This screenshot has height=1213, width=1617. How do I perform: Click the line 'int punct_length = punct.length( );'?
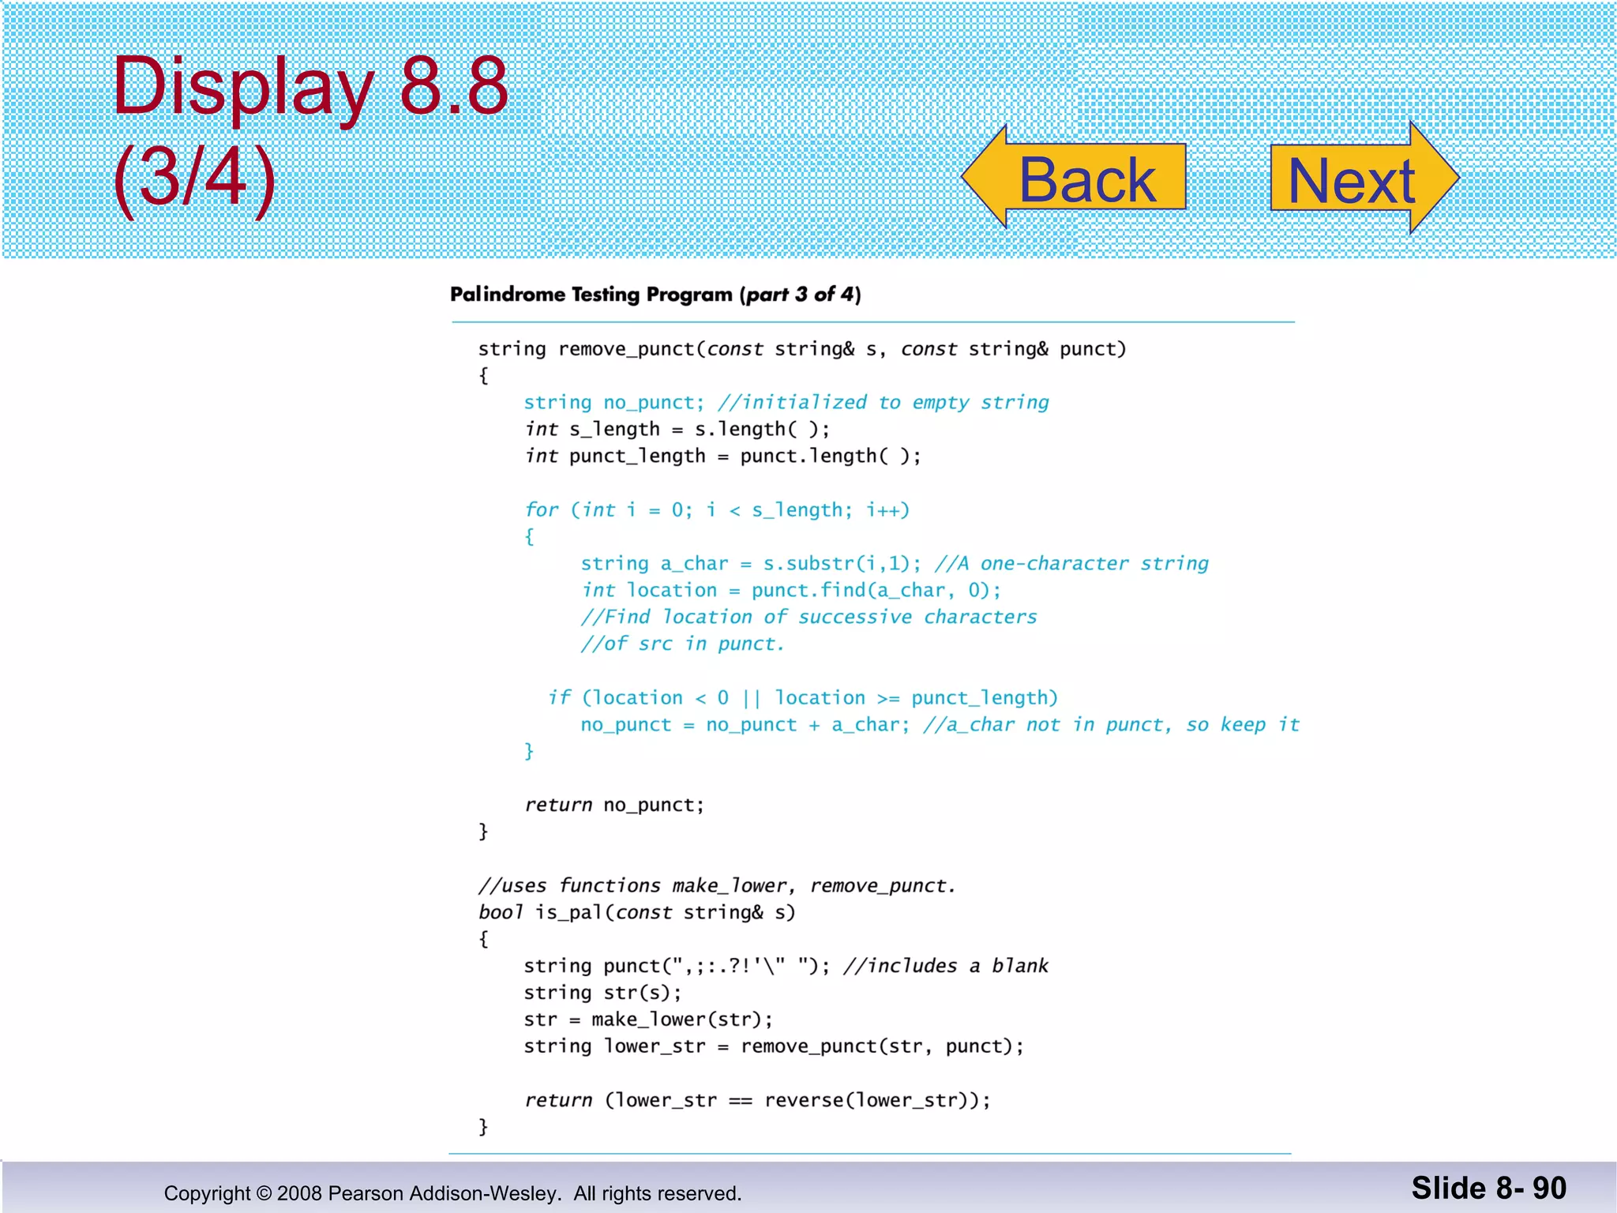click(723, 456)
